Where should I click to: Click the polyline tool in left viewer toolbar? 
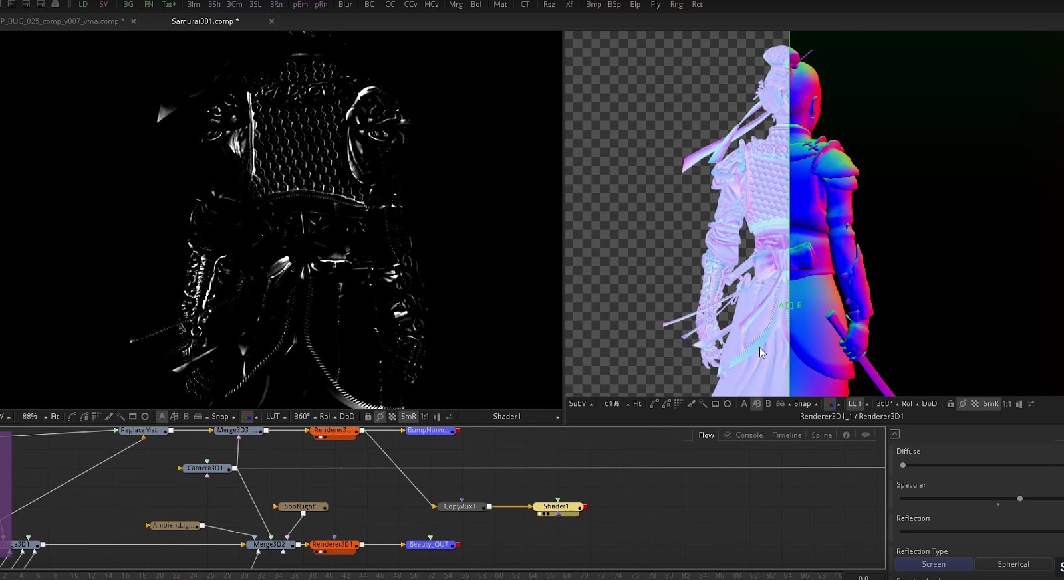point(72,417)
